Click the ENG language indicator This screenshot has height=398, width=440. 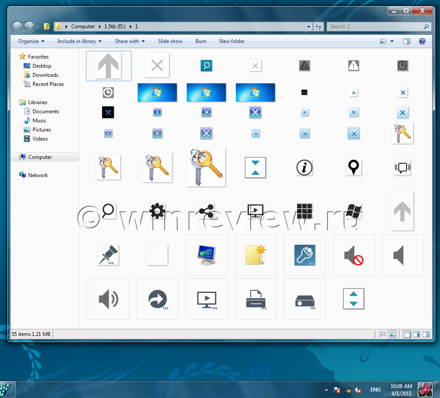click(375, 390)
